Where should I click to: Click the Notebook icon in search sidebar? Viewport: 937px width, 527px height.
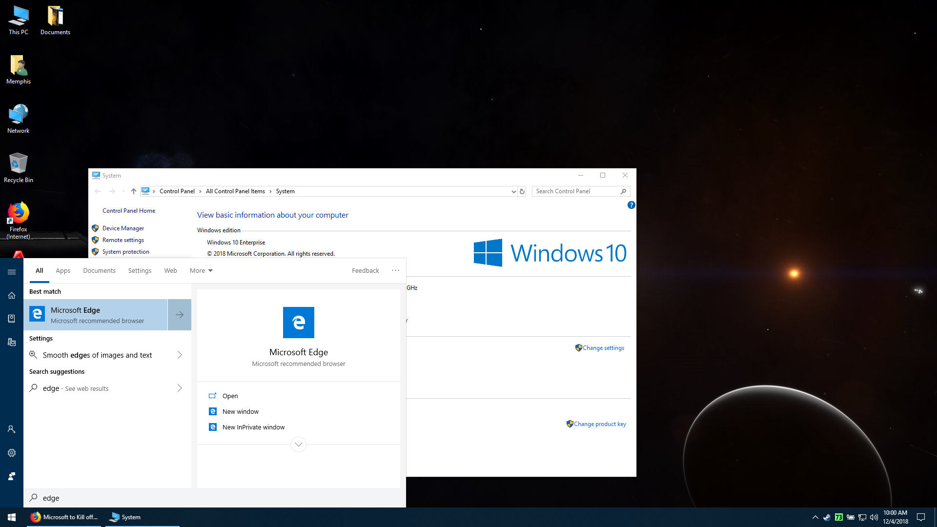point(12,319)
